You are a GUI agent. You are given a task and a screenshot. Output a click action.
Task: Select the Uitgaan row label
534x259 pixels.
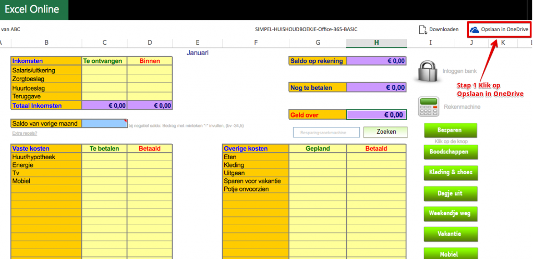[256, 173]
